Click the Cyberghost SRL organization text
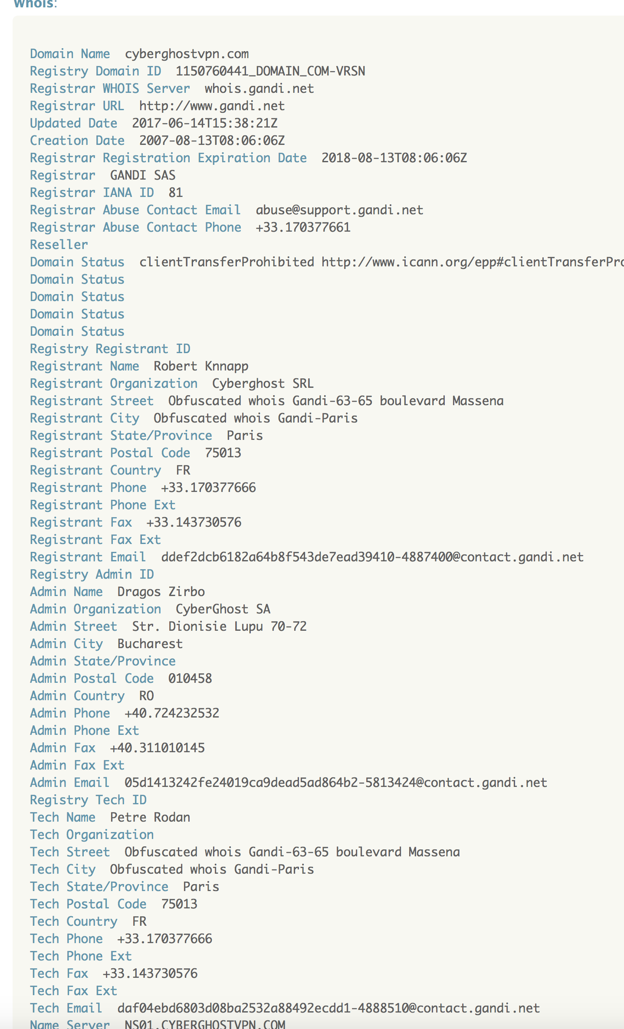 263,383
